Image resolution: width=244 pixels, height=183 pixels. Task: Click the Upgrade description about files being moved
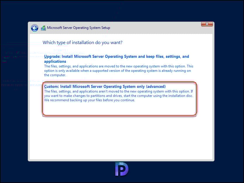tap(119, 71)
